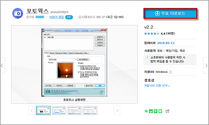The width and height of the screenshot is (209, 125).
Task: Open the 이미지 편집 category link
Action: tap(57, 17)
